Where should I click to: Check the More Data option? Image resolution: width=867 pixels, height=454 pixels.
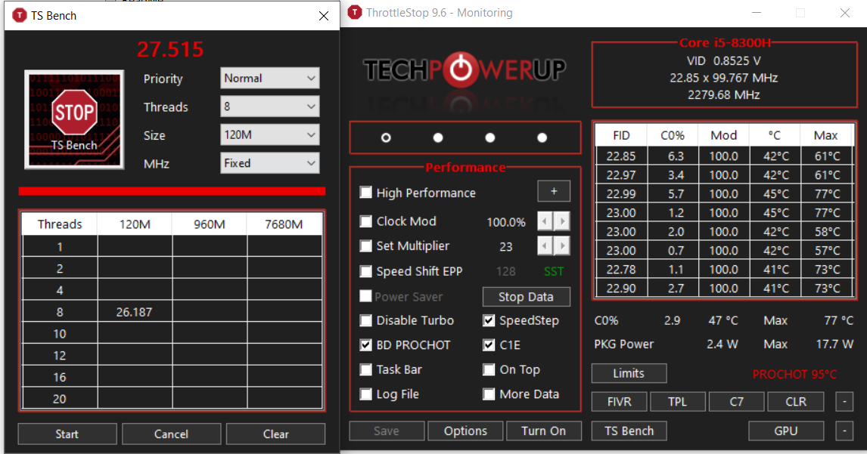pos(489,394)
